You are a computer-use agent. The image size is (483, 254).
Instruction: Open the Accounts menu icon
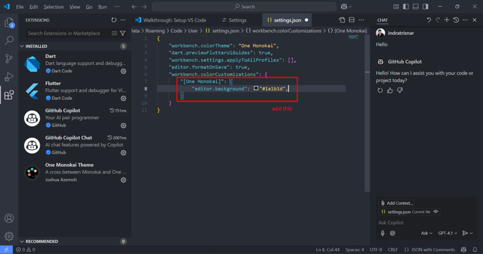[x=9, y=218]
